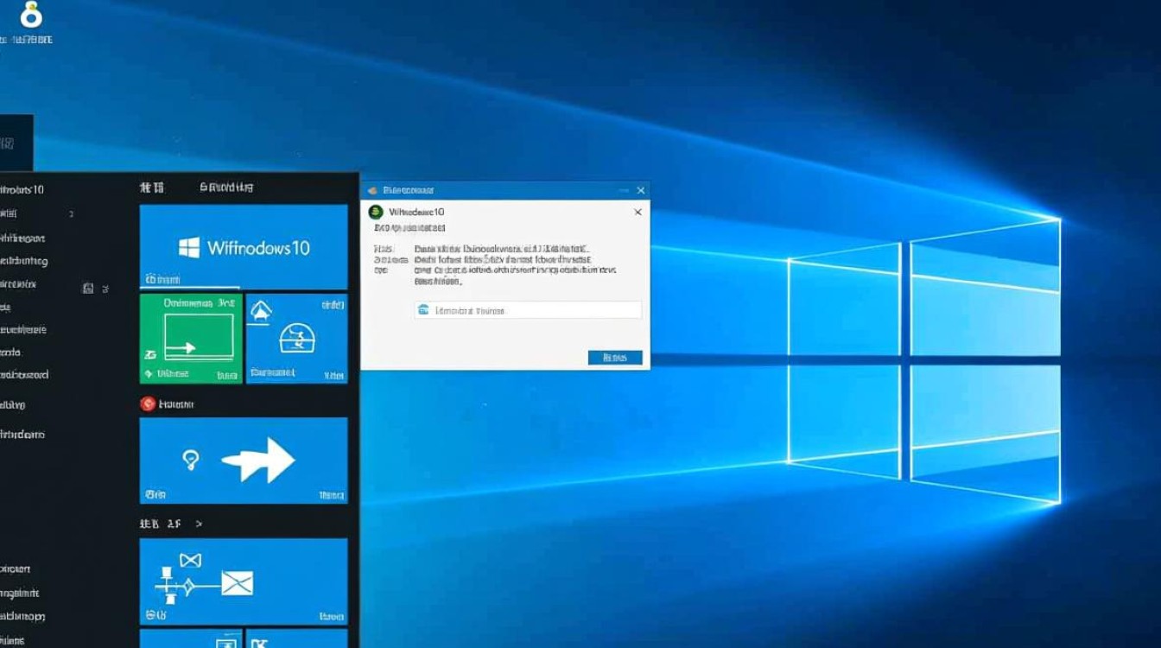Open the Windows 10 logo tile
The image size is (1161, 648).
pyautogui.click(x=243, y=247)
